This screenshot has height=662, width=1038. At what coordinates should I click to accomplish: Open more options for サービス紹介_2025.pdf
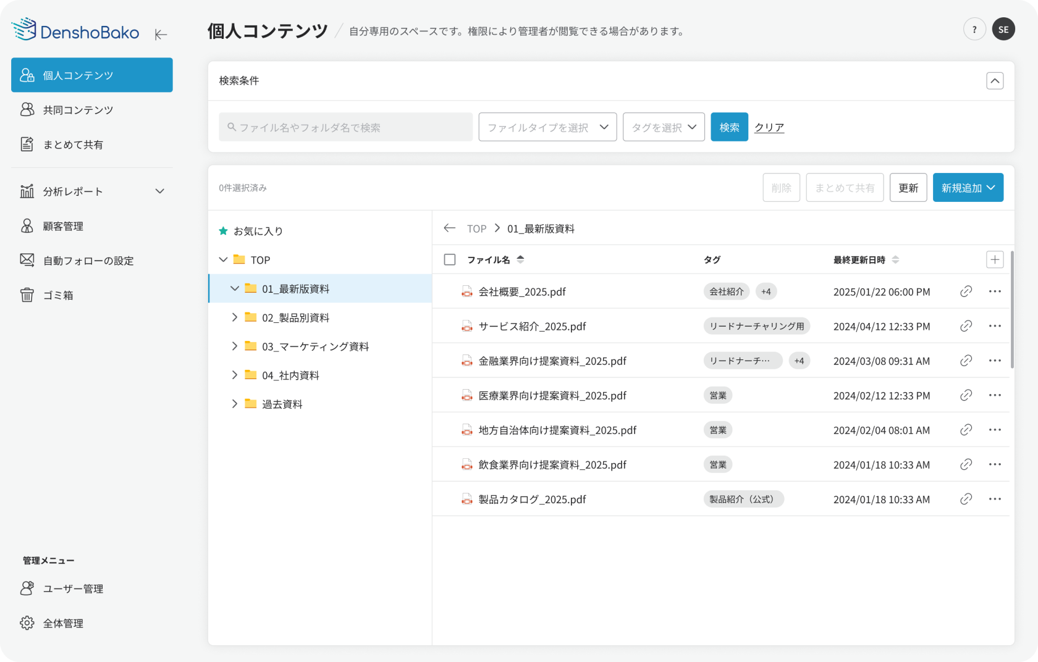point(994,326)
